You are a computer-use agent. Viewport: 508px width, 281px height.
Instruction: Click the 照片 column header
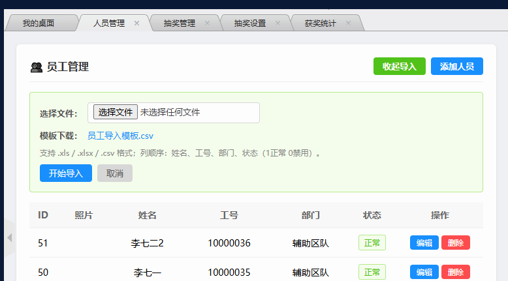click(84, 215)
